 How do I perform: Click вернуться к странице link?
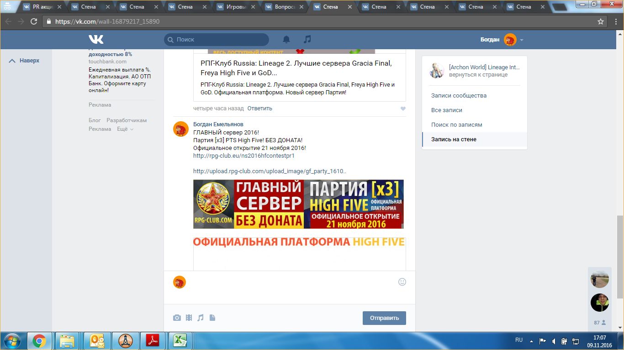[478, 75]
